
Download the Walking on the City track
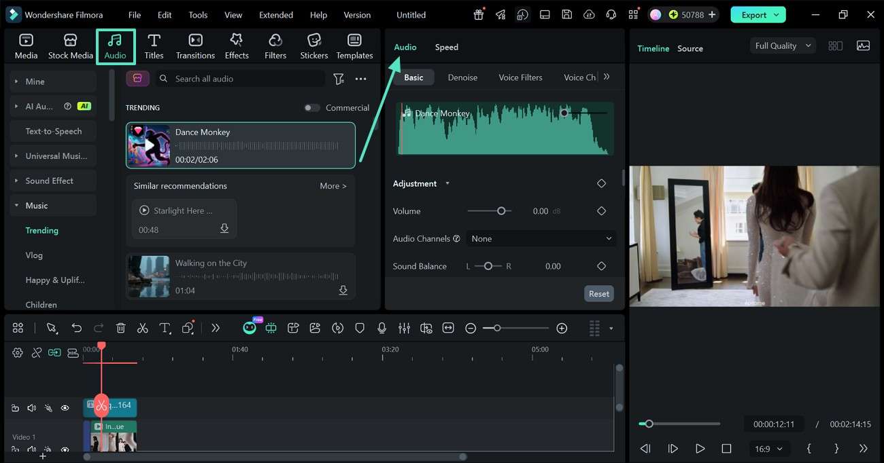pos(343,290)
